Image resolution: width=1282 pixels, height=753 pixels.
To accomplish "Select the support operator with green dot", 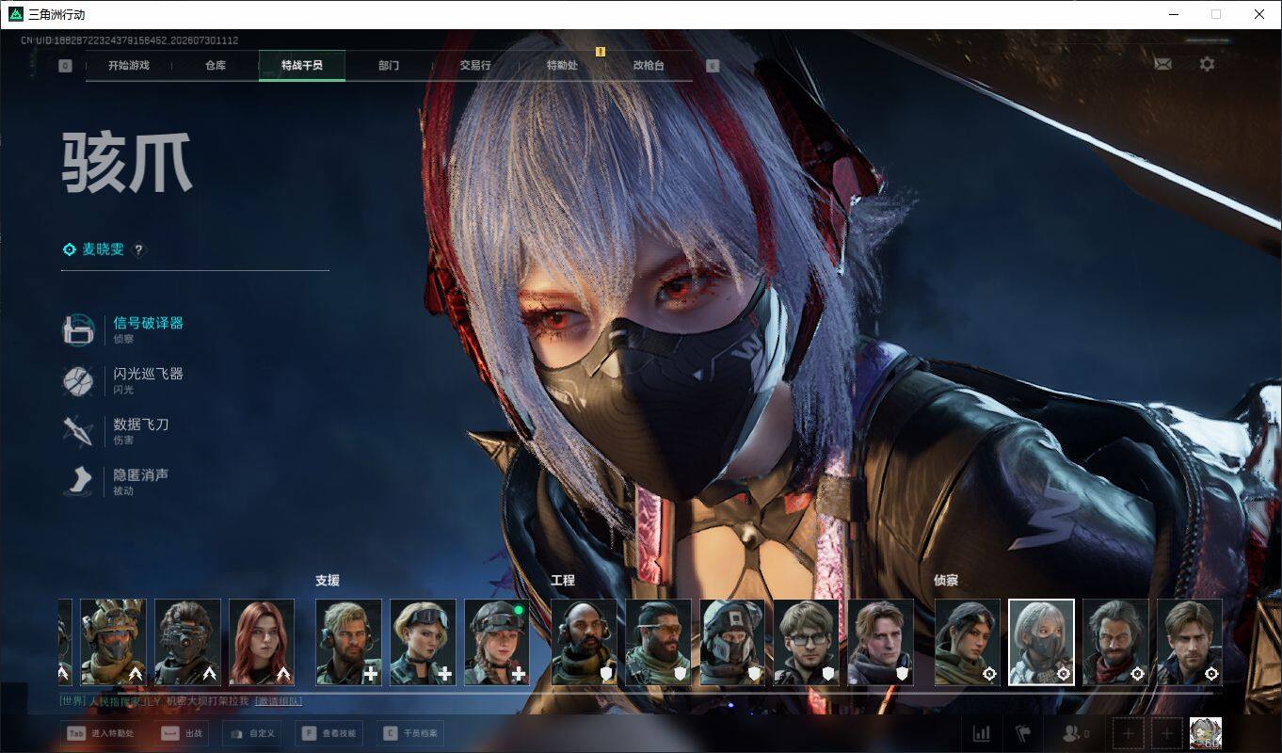I will [x=497, y=642].
